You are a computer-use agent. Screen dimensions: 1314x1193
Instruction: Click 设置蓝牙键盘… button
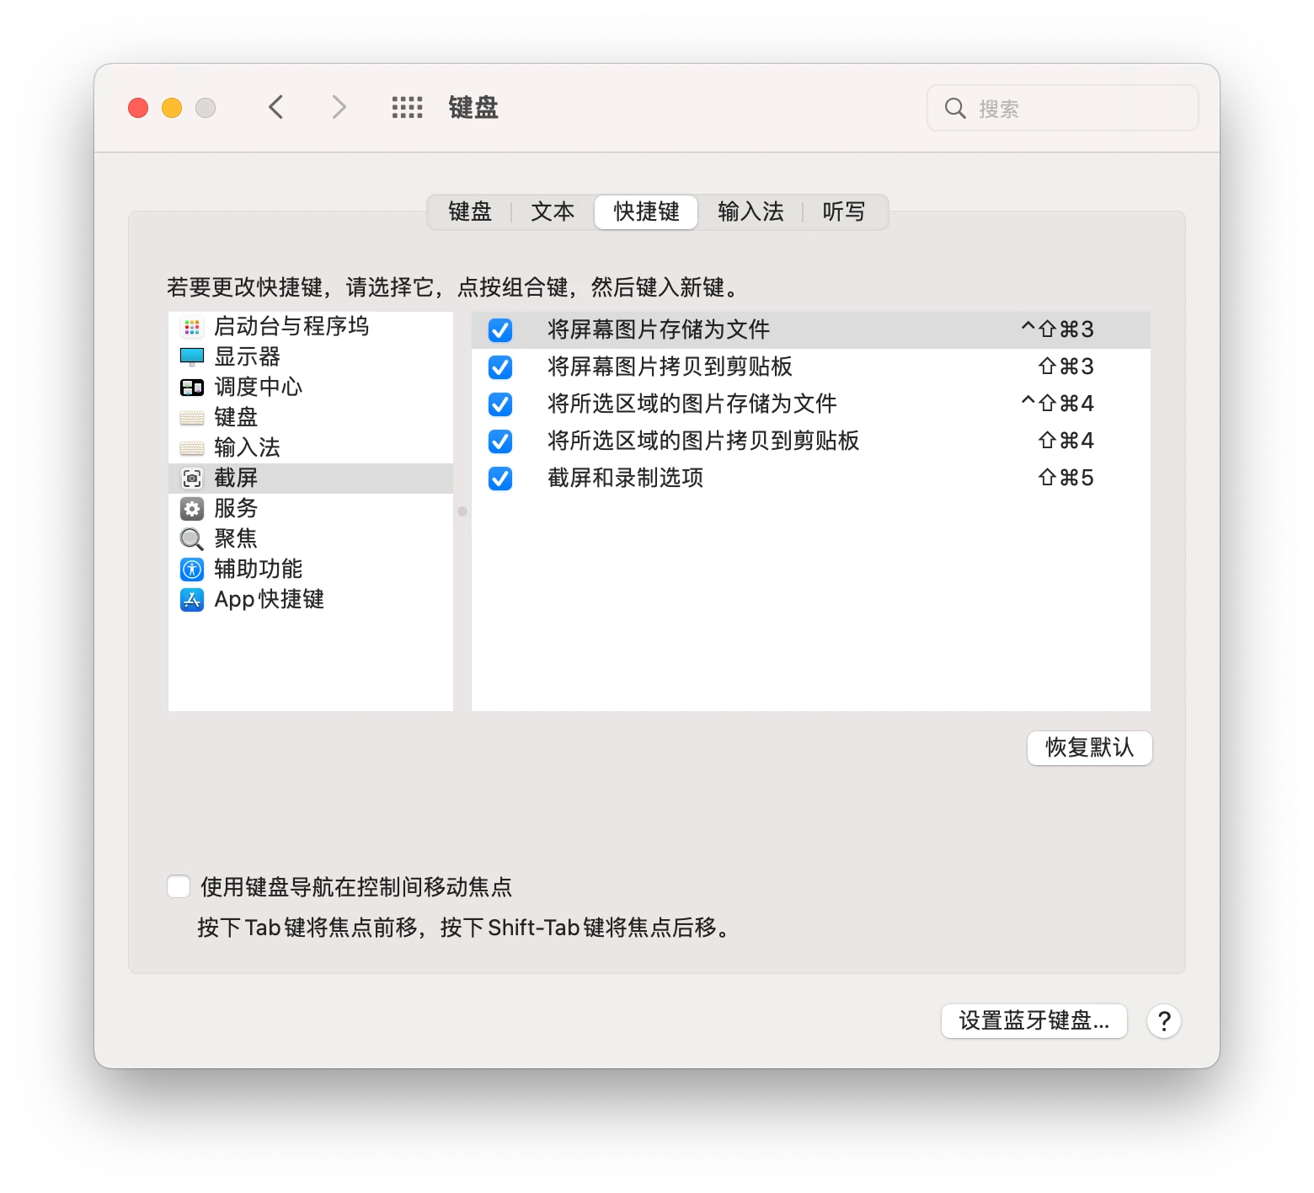coord(1034,1021)
